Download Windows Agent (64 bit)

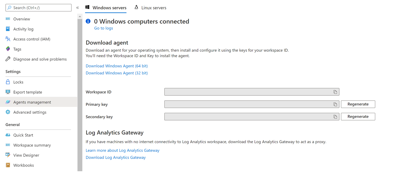coord(117,66)
